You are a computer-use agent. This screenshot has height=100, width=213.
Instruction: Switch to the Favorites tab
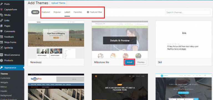pyautogui.click(x=78, y=12)
